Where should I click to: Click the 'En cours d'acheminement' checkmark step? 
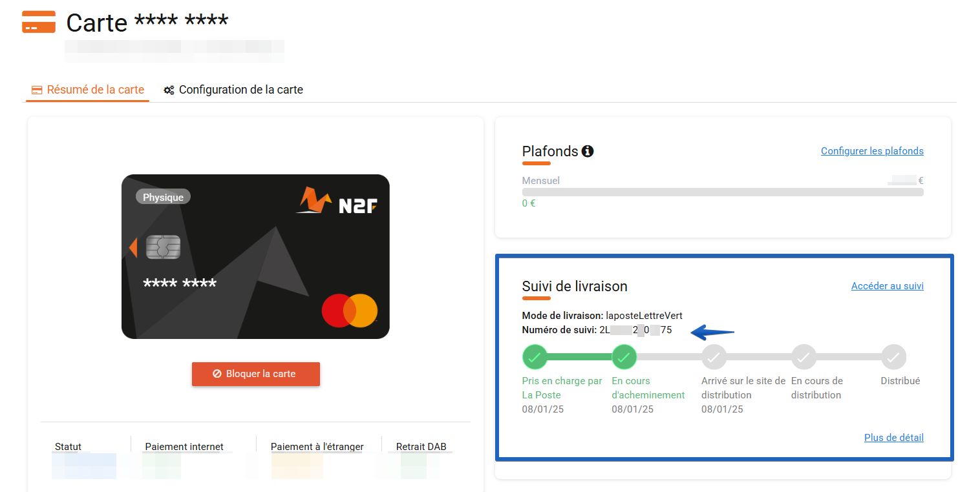[x=624, y=356]
